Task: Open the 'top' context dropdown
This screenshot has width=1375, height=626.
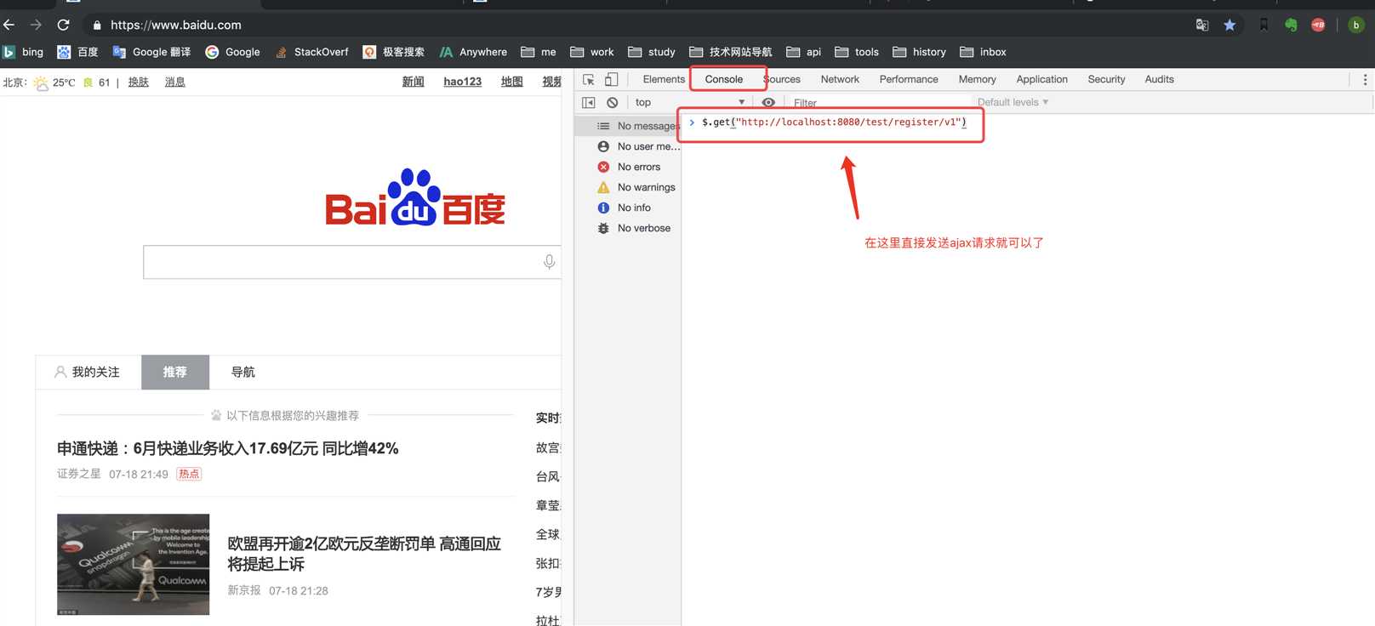Action: 689,102
